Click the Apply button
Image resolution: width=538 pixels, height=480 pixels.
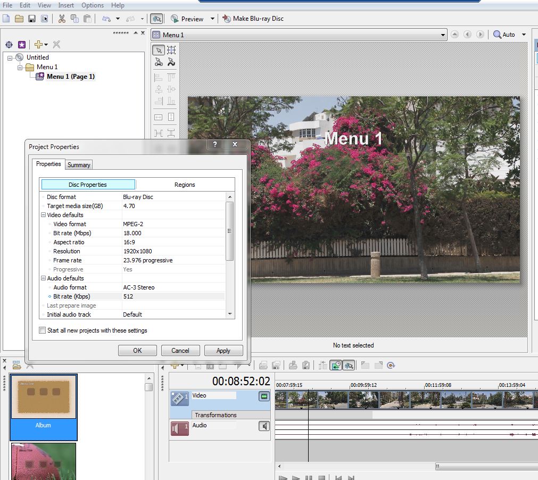click(x=223, y=350)
